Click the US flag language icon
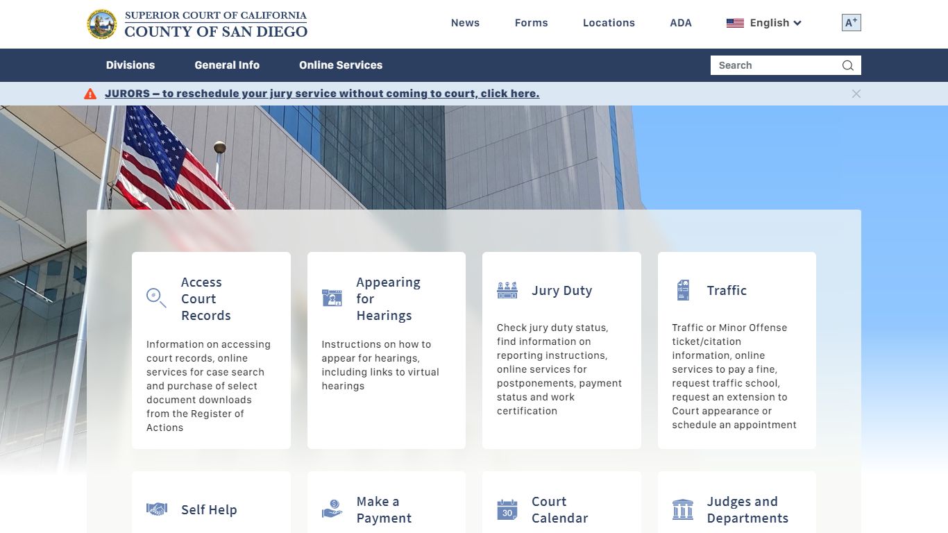This screenshot has height=533, width=948. pos(735,23)
